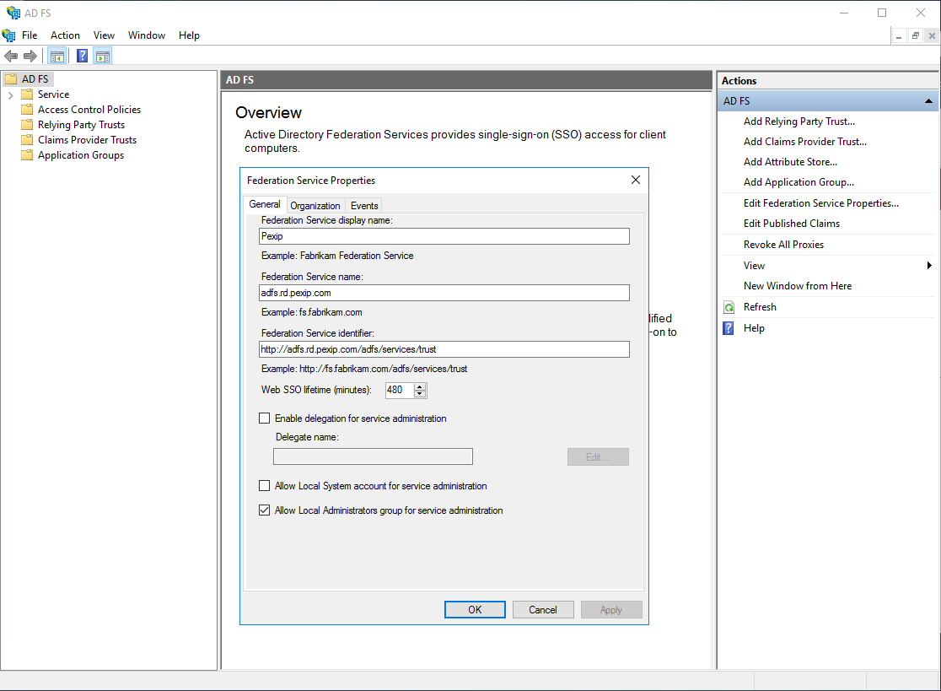Click the green Refresh icon in Actions
Screen dimensions: 941x691
729,307
